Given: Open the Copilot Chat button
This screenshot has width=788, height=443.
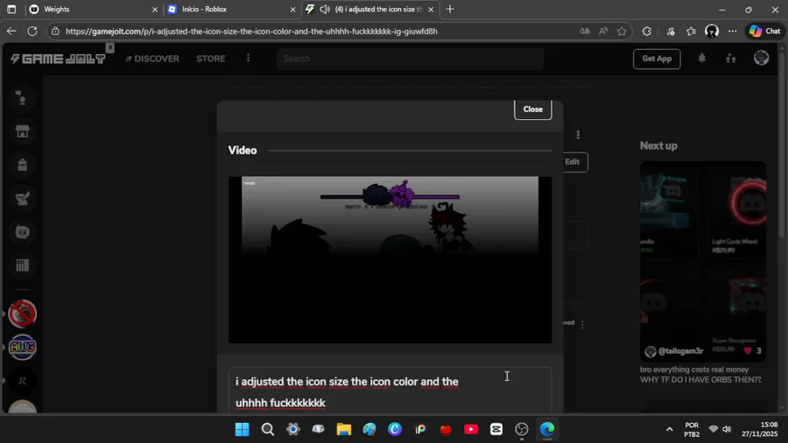Looking at the screenshot, I should point(765,32).
